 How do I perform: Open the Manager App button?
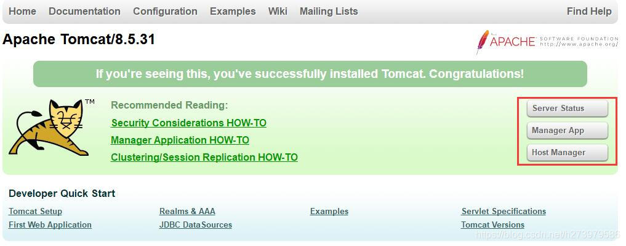[x=568, y=131]
